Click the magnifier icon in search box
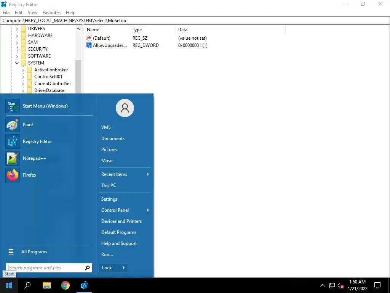This screenshot has width=390, height=293. 87,268
